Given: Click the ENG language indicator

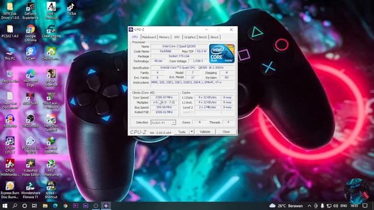Looking at the screenshot, I should [x=344, y=206].
